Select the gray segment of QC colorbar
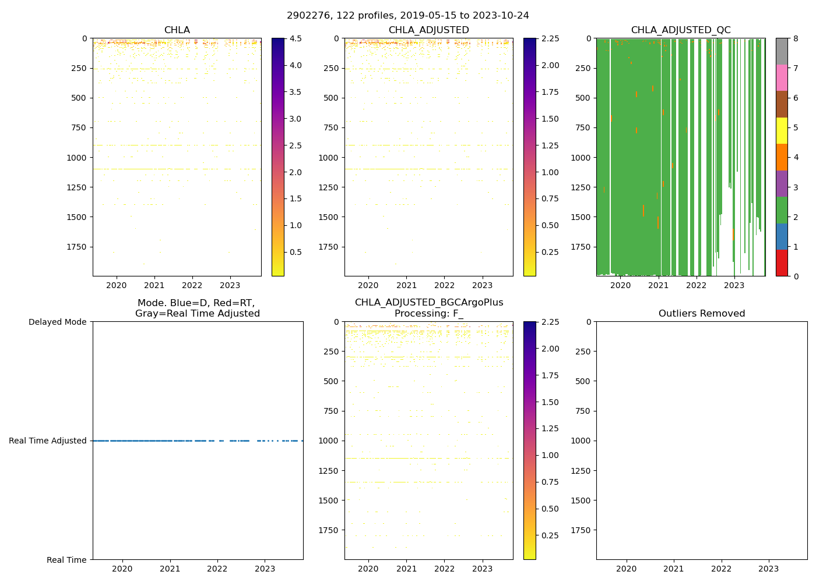This screenshot has width=816, height=582. point(781,51)
